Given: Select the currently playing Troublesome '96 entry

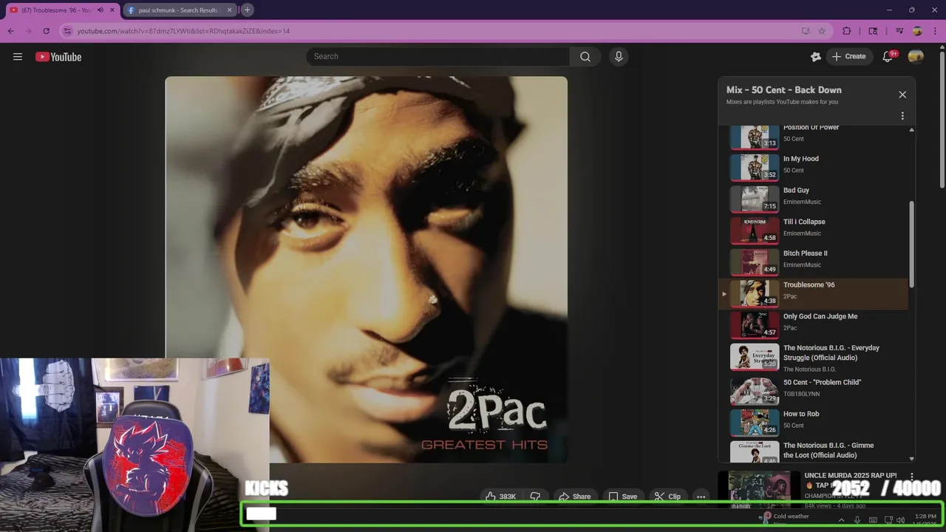Looking at the screenshot, I should pyautogui.click(x=813, y=294).
